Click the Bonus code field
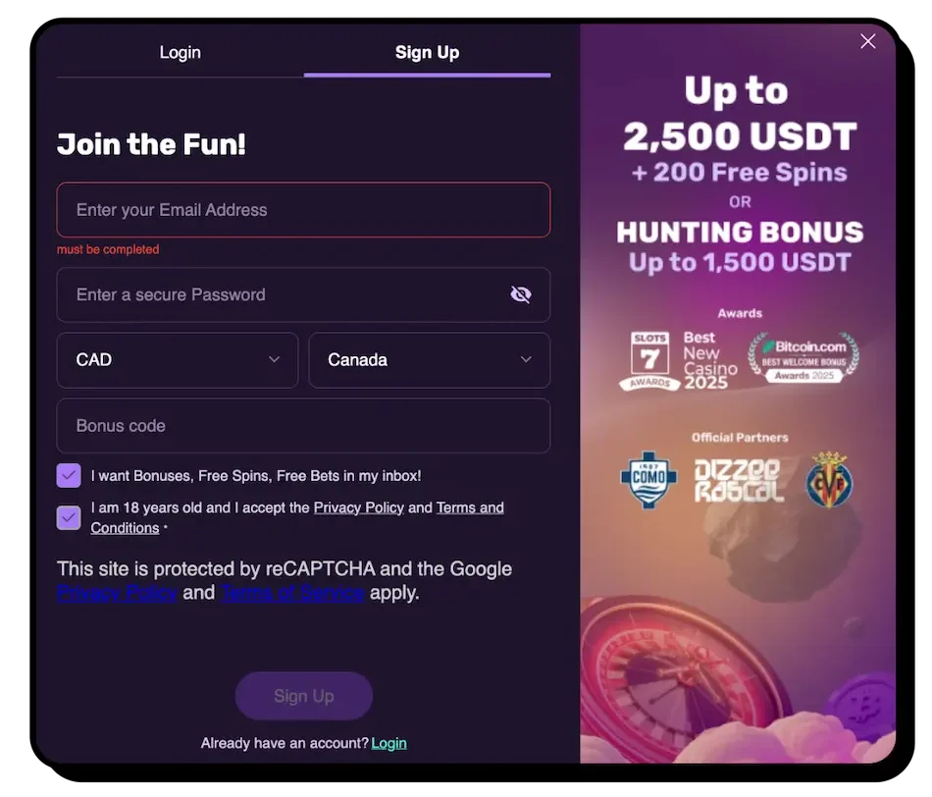Screen dimensions: 932x797 pyautogui.click(x=303, y=426)
